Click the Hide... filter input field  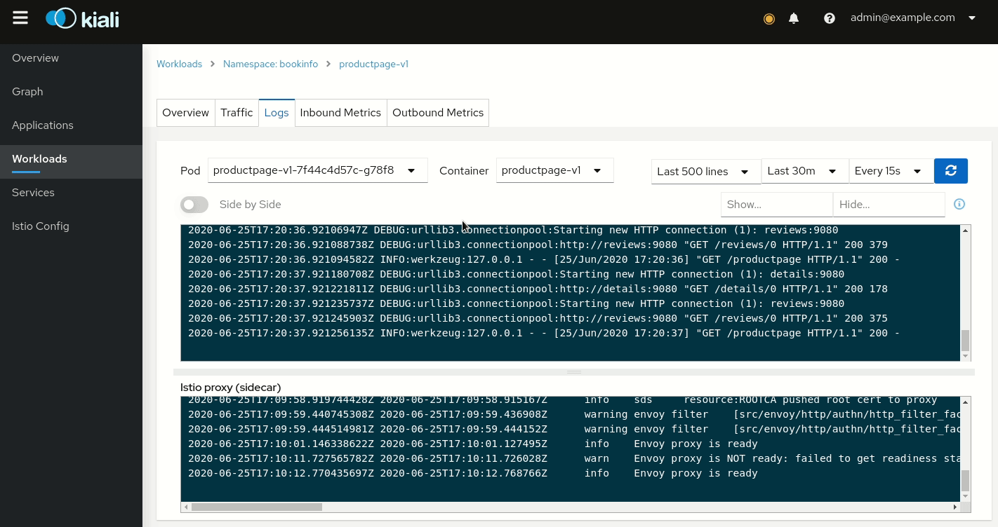tap(889, 205)
